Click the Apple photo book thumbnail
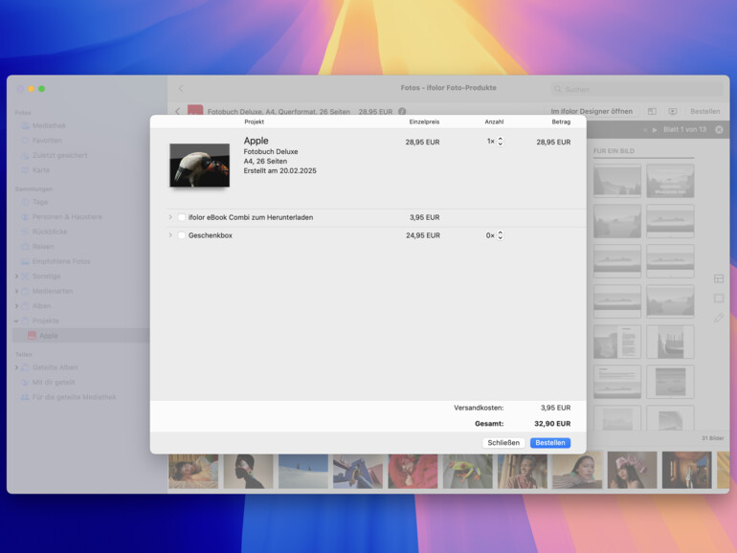This screenshot has width=737, height=553. pyautogui.click(x=199, y=166)
